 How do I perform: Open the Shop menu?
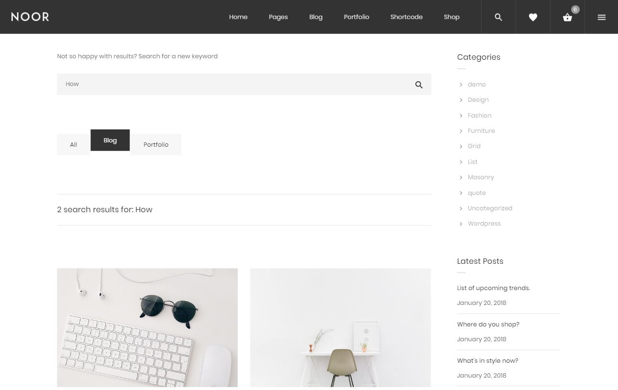tap(452, 17)
